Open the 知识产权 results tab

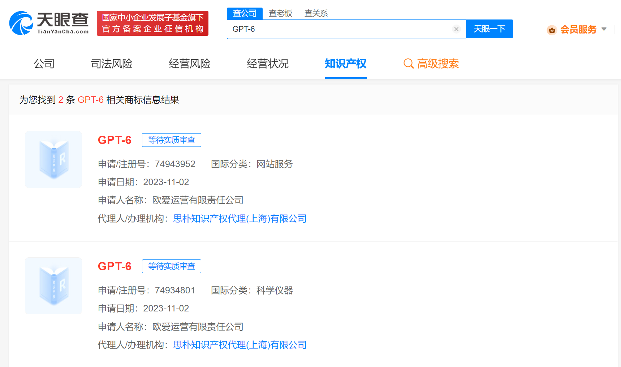[x=346, y=64]
